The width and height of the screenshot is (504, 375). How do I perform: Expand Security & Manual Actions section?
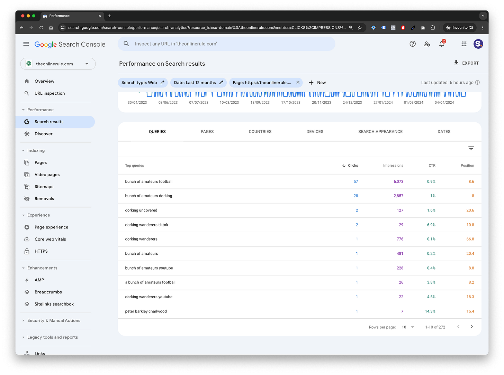click(24, 320)
